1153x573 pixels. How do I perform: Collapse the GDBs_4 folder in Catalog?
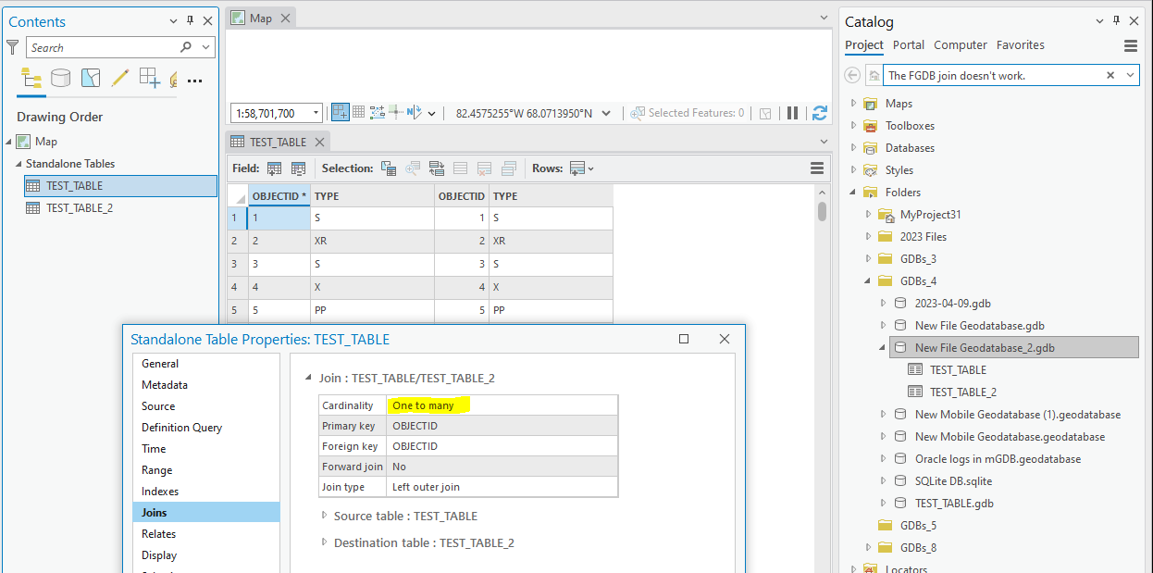pyautogui.click(x=867, y=281)
